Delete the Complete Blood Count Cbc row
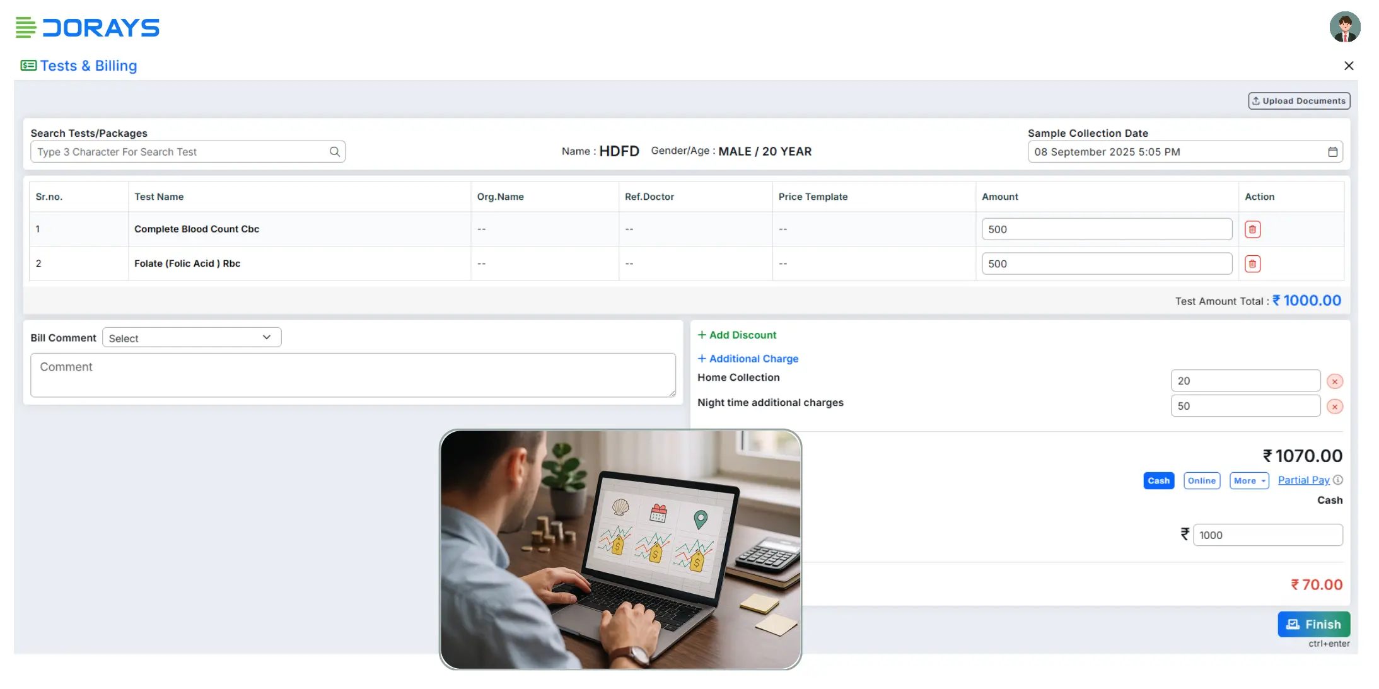Screen dimensions: 1379x689 (x=1252, y=229)
